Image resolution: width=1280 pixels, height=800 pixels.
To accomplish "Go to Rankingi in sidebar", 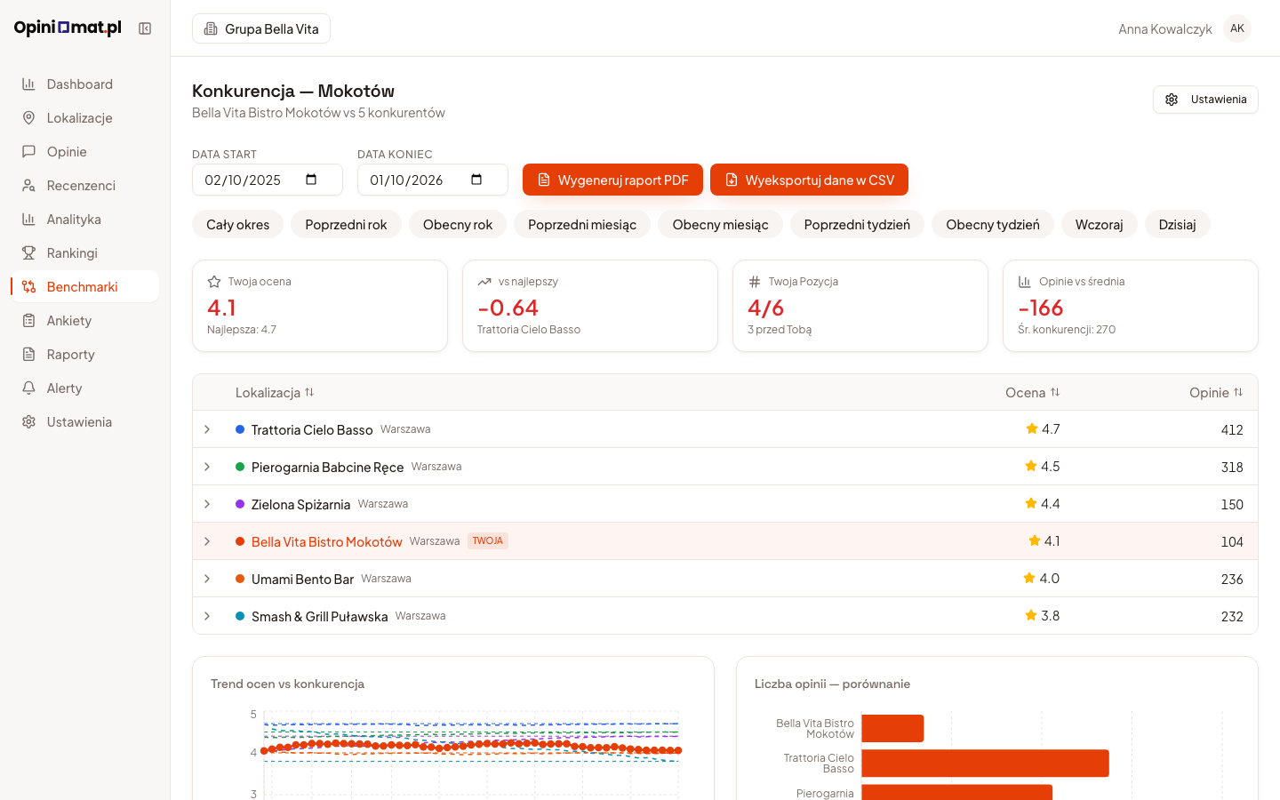I will (x=85, y=253).
